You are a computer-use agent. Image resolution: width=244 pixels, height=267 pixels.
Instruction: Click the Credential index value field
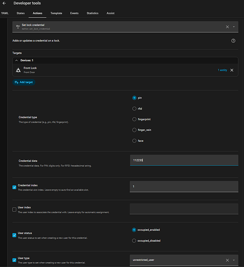click(184, 186)
